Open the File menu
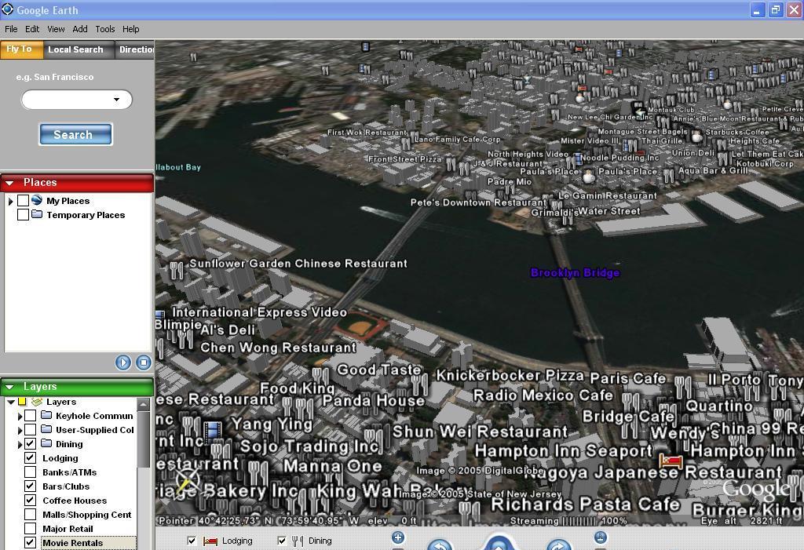This screenshot has height=550, width=804. pos(11,29)
